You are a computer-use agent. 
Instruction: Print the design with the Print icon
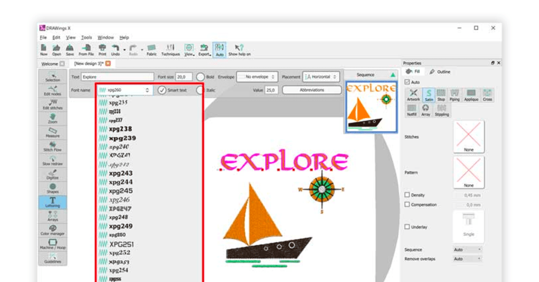(x=102, y=50)
